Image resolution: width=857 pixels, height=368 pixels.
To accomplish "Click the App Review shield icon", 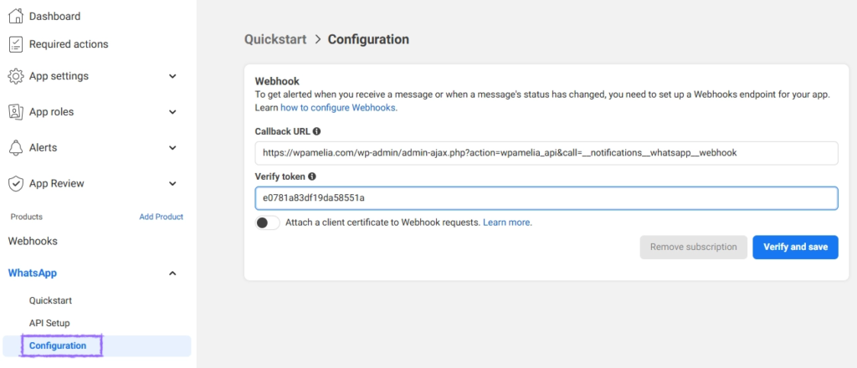I will (15, 184).
